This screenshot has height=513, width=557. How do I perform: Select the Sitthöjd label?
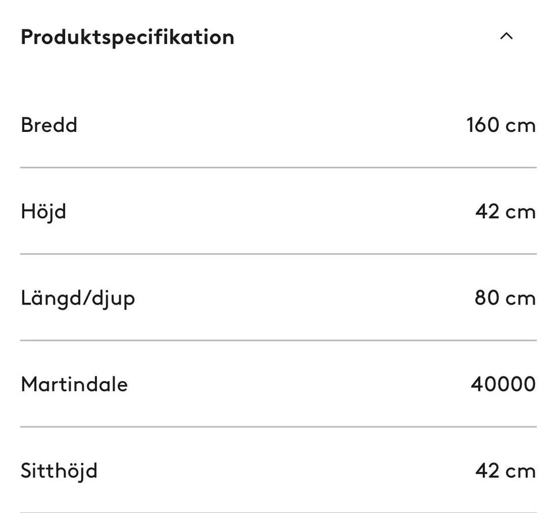pyautogui.click(x=59, y=471)
